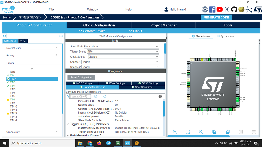Switch to Project Manager tab

(x=163, y=25)
